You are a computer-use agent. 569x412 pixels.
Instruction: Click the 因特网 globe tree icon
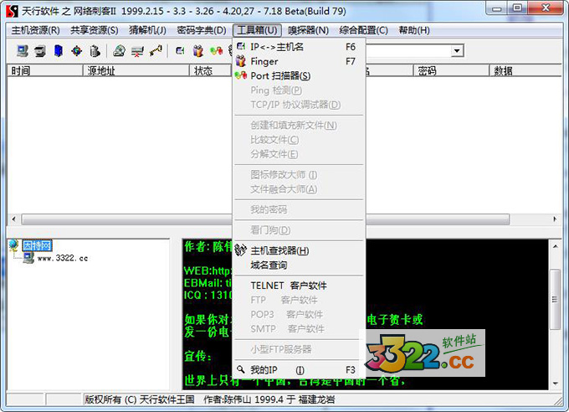13,245
